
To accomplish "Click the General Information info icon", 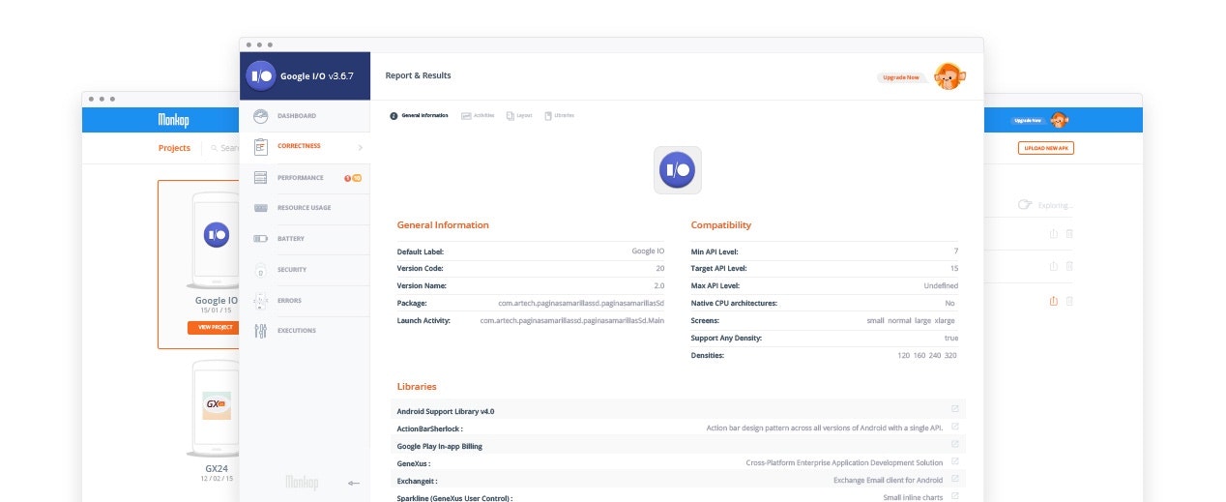I will click(x=394, y=116).
